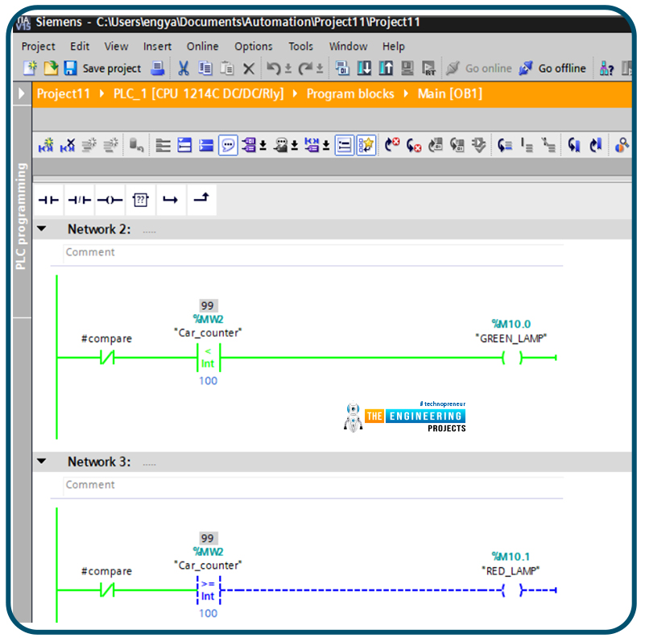
Task: Toggle absolute/symbolic operands tag icon
Action: 249,145
